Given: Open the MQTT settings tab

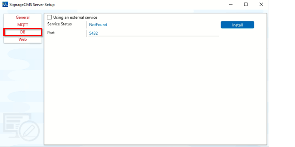Looking at the screenshot, I should (23, 24).
